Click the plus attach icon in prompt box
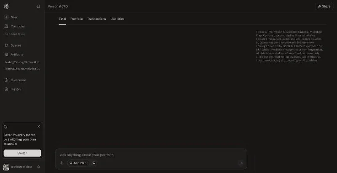 [62, 163]
